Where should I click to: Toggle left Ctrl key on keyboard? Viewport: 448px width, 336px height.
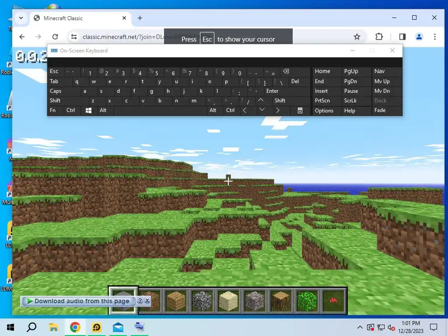(72, 110)
